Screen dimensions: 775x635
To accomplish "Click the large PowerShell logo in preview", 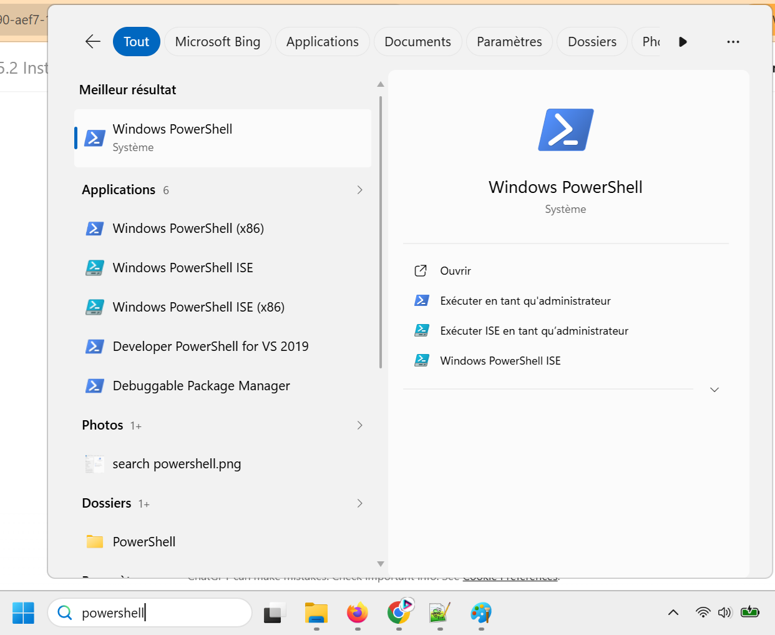I will [566, 130].
